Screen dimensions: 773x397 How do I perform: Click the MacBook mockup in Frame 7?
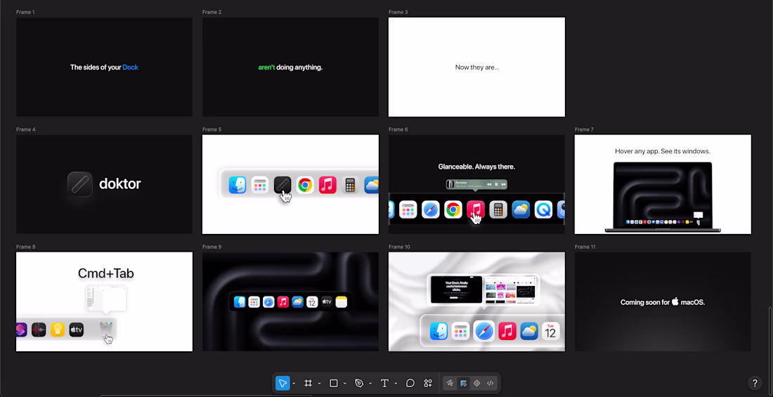pyautogui.click(x=663, y=197)
